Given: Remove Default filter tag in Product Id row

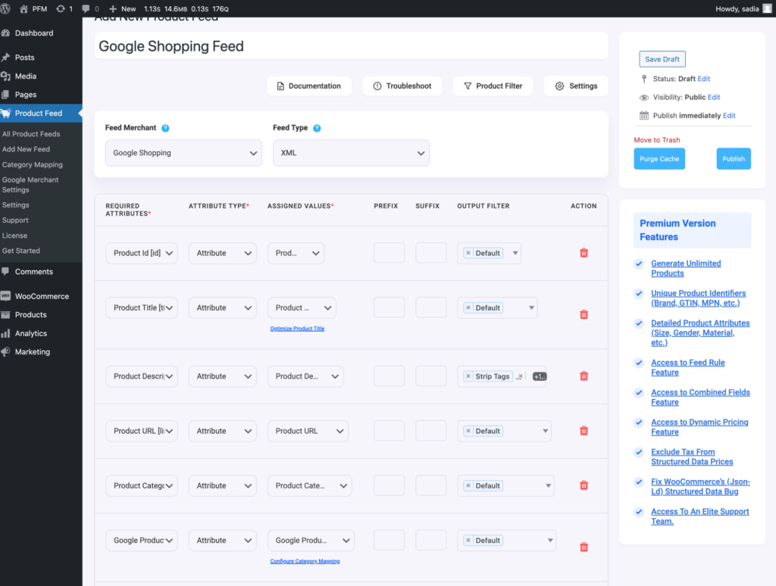Looking at the screenshot, I should (x=468, y=253).
